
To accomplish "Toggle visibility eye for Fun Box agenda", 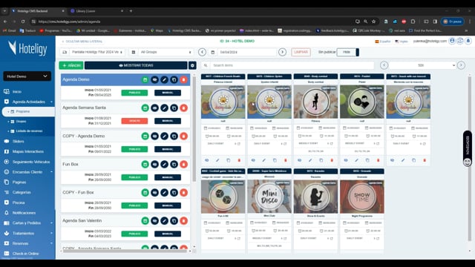I will [155, 165].
